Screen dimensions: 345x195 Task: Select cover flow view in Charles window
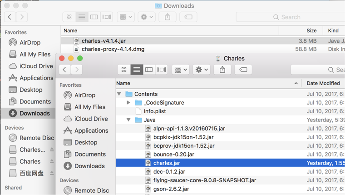[x=161, y=70]
